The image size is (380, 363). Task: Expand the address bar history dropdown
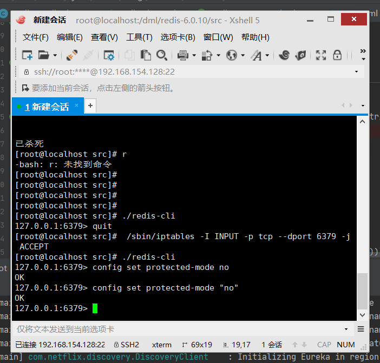(356, 71)
